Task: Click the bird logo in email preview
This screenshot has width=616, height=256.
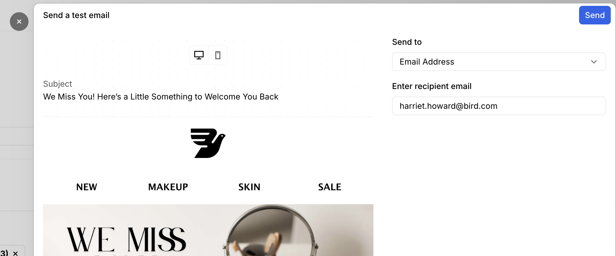Action: coord(208,143)
